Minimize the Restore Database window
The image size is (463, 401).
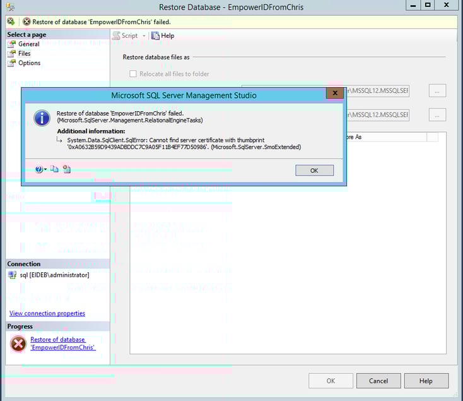coord(413,5)
